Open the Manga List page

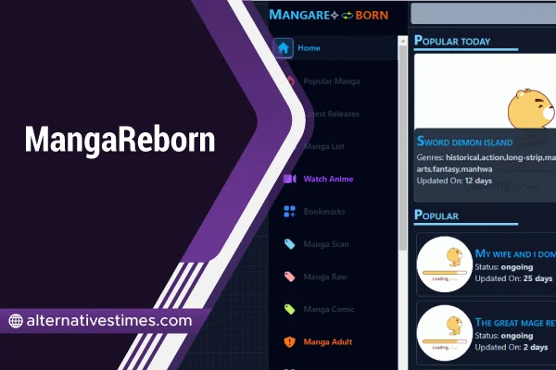[323, 146]
